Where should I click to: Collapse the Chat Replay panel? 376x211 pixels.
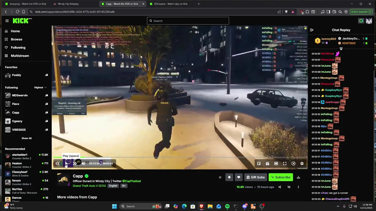click(x=312, y=30)
